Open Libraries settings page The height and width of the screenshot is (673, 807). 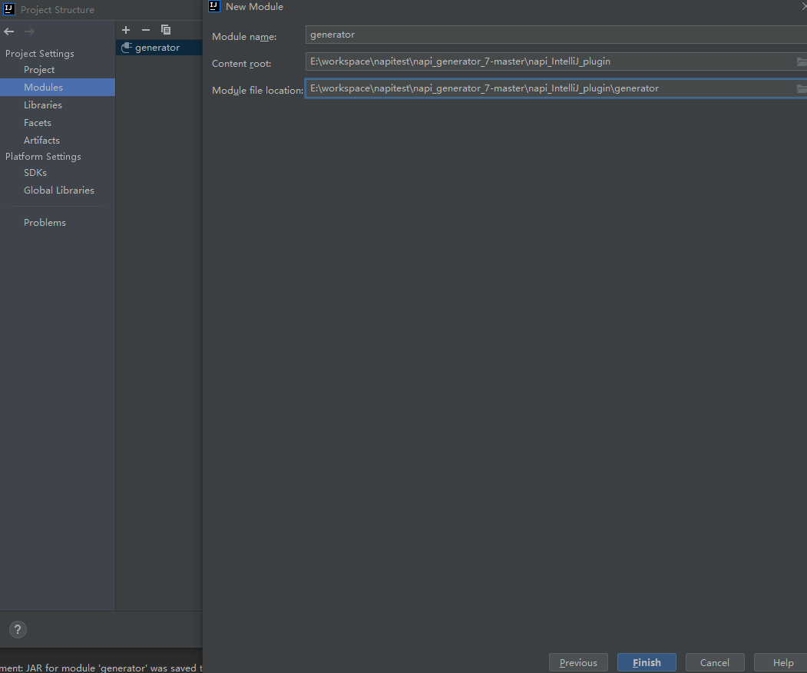(43, 105)
